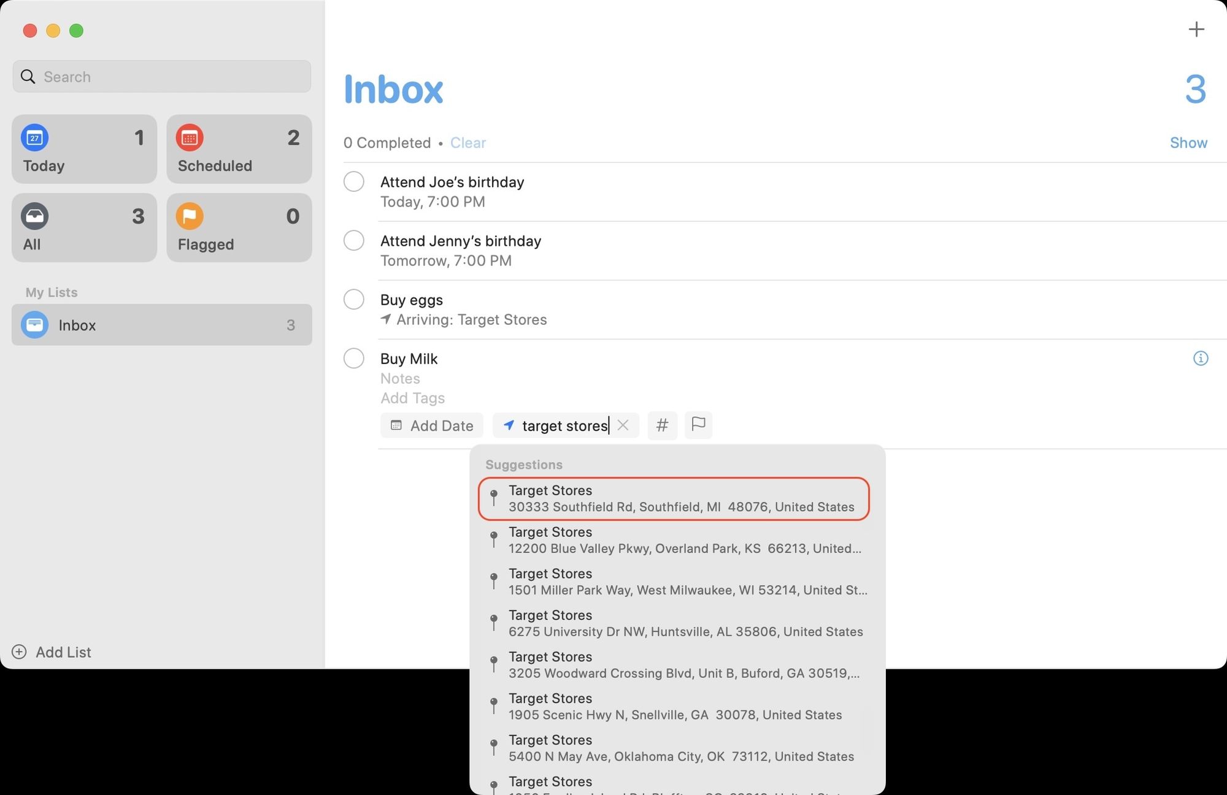The height and width of the screenshot is (795, 1227).
Task: Complete the Buy eggs reminder
Action: tap(354, 299)
